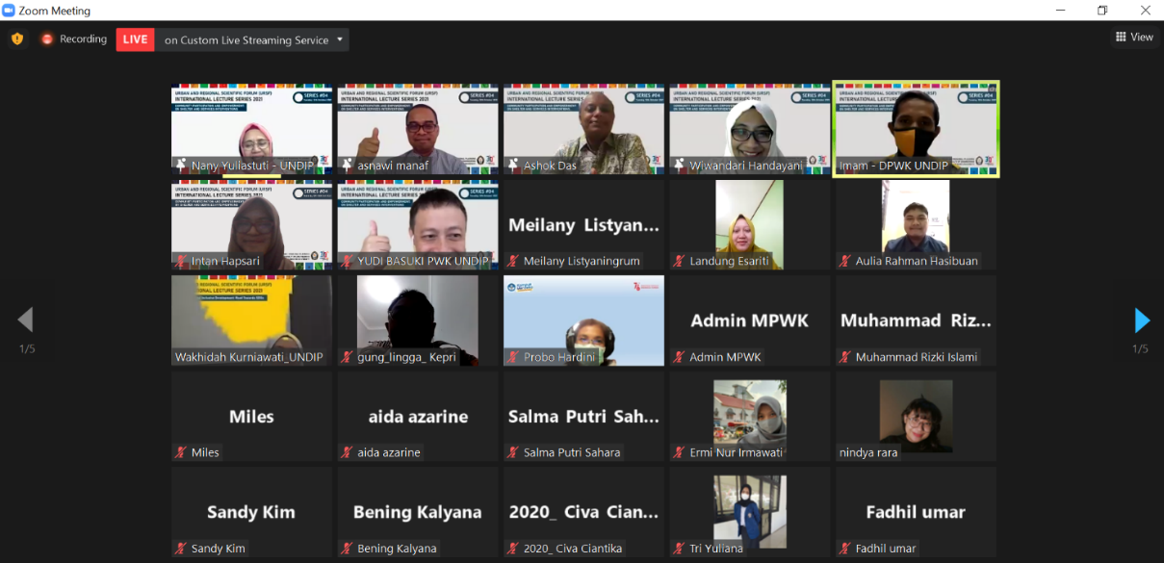This screenshot has height=563, width=1164.
Task: Click the Zoom logo in title bar
Action: coord(10,11)
